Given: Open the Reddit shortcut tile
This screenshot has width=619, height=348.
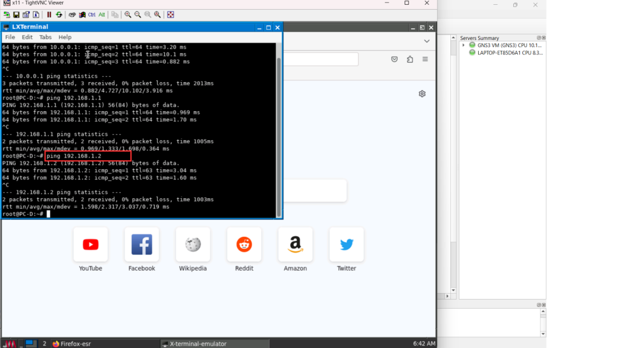Looking at the screenshot, I should (244, 245).
